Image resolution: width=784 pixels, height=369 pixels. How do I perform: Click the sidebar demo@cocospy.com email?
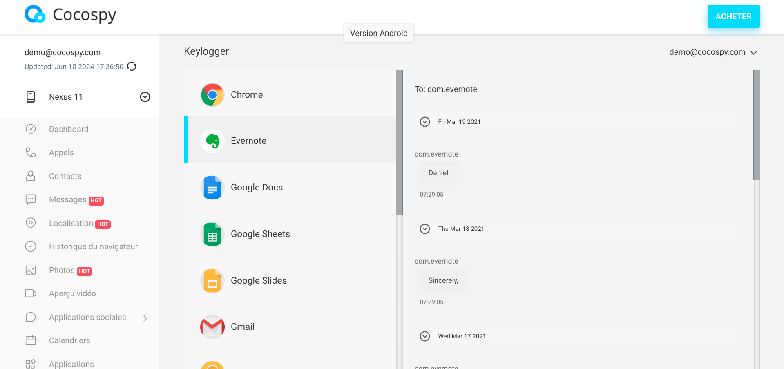(x=63, y=52)
